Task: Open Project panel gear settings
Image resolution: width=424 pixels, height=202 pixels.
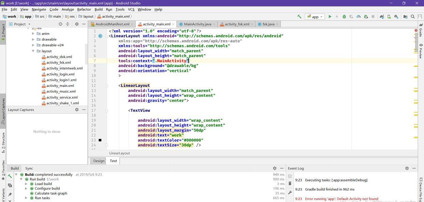Action: pos(77,24)
